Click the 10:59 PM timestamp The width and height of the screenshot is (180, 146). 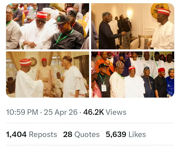[x=22, y=112]
